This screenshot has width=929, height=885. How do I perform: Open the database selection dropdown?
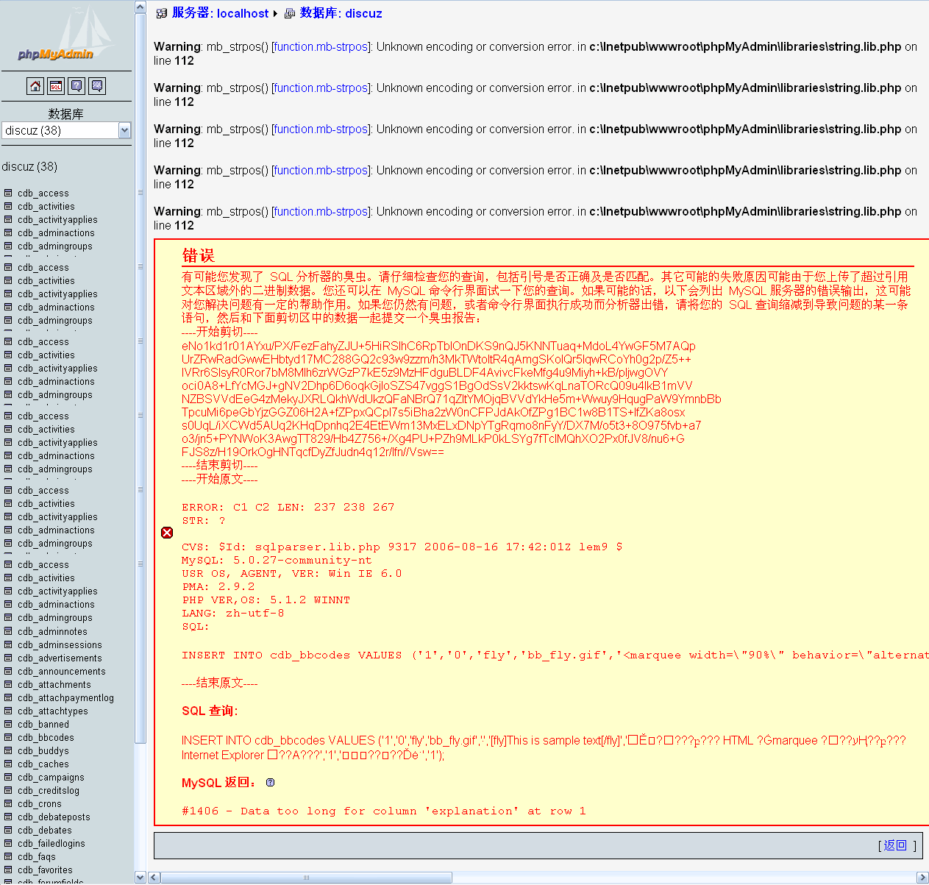63,130
